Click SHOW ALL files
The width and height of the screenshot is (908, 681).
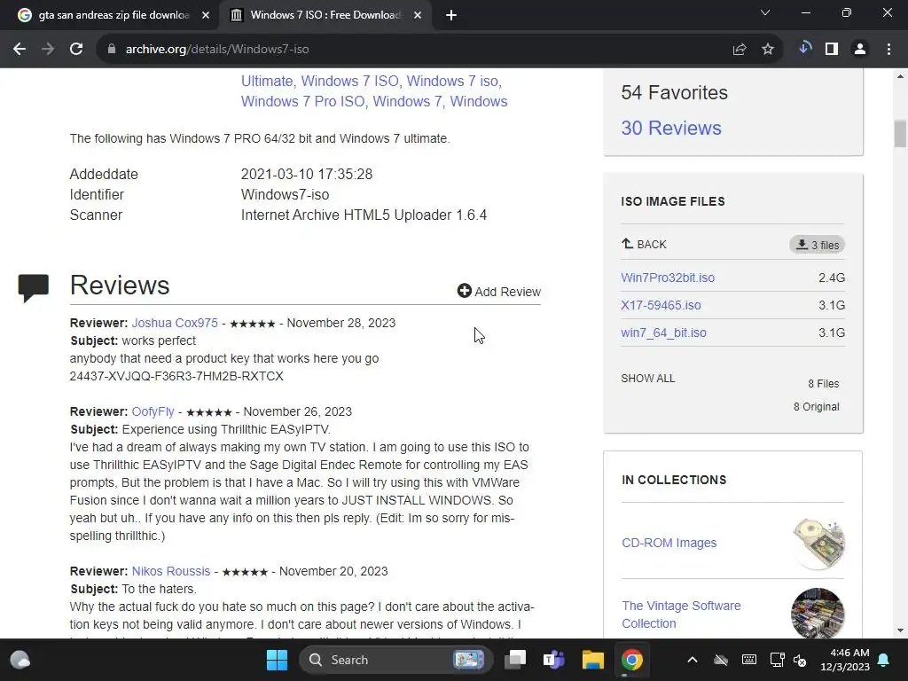[x=648, y=378]
